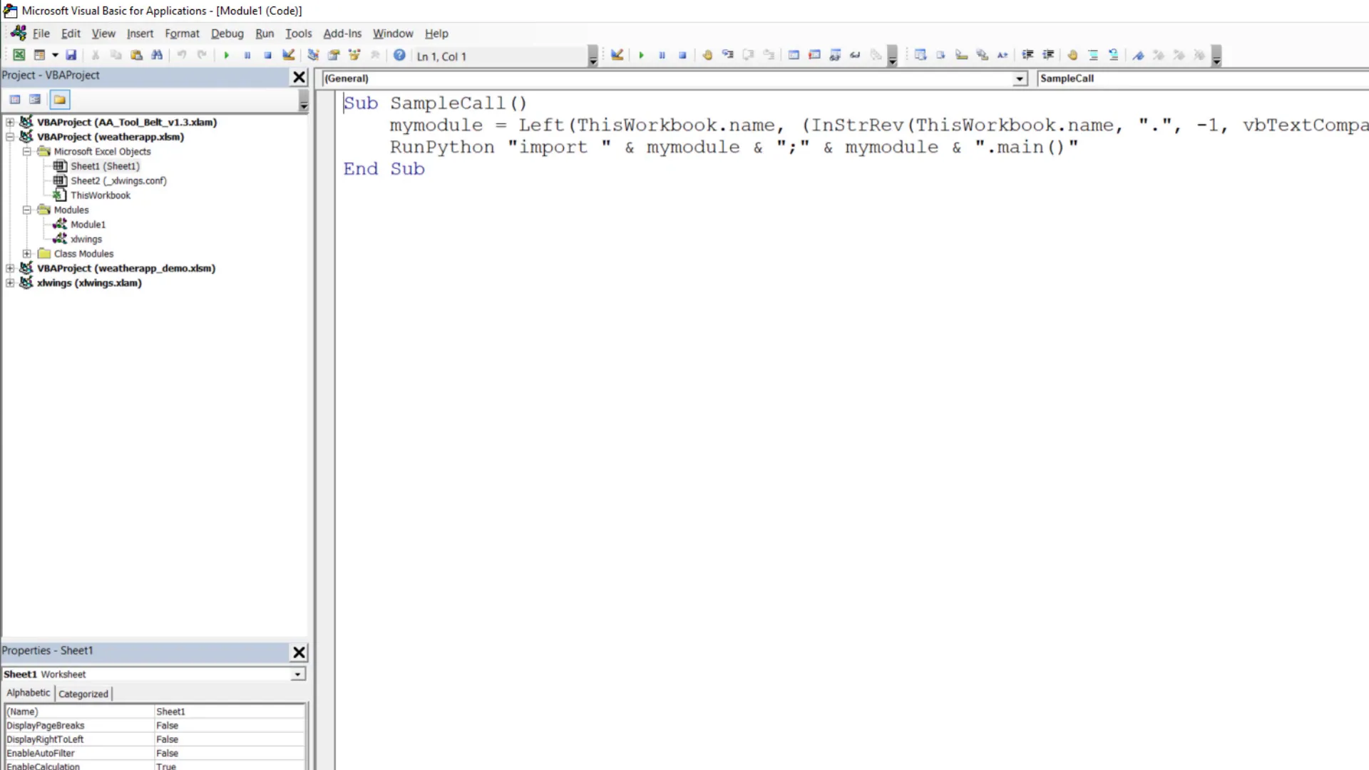Collapse the Microsoft Excel Objects folder
1369x770 pixels.
(x=27, y=151)
